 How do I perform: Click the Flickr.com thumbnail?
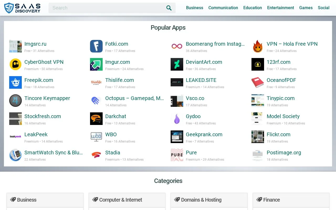pyautogui.click(x=258, y=137)
